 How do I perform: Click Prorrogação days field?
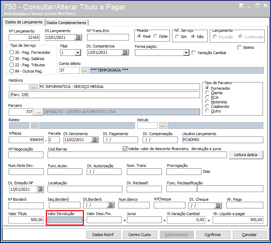[184, 172]
